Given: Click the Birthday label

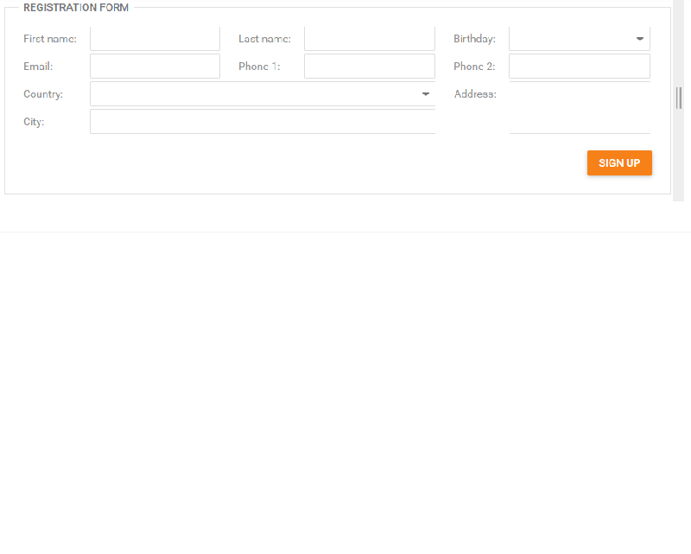Looking at the screenshot, I should 474,39.
